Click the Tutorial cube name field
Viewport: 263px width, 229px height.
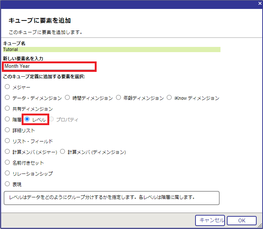(111, 49)
